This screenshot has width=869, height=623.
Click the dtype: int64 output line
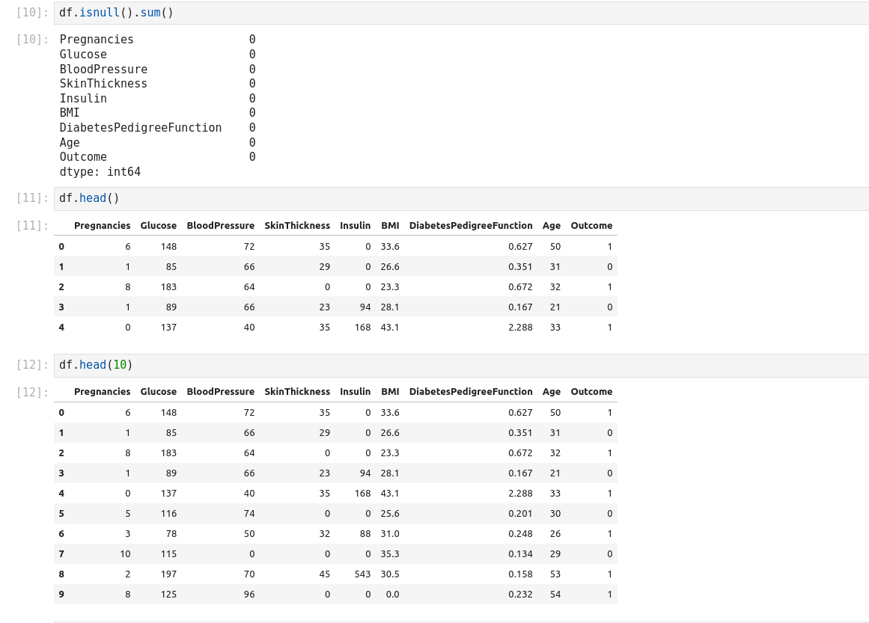[x=100, y=172]
